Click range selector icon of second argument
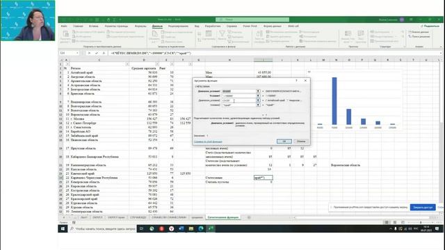 [x=258, y=96]
